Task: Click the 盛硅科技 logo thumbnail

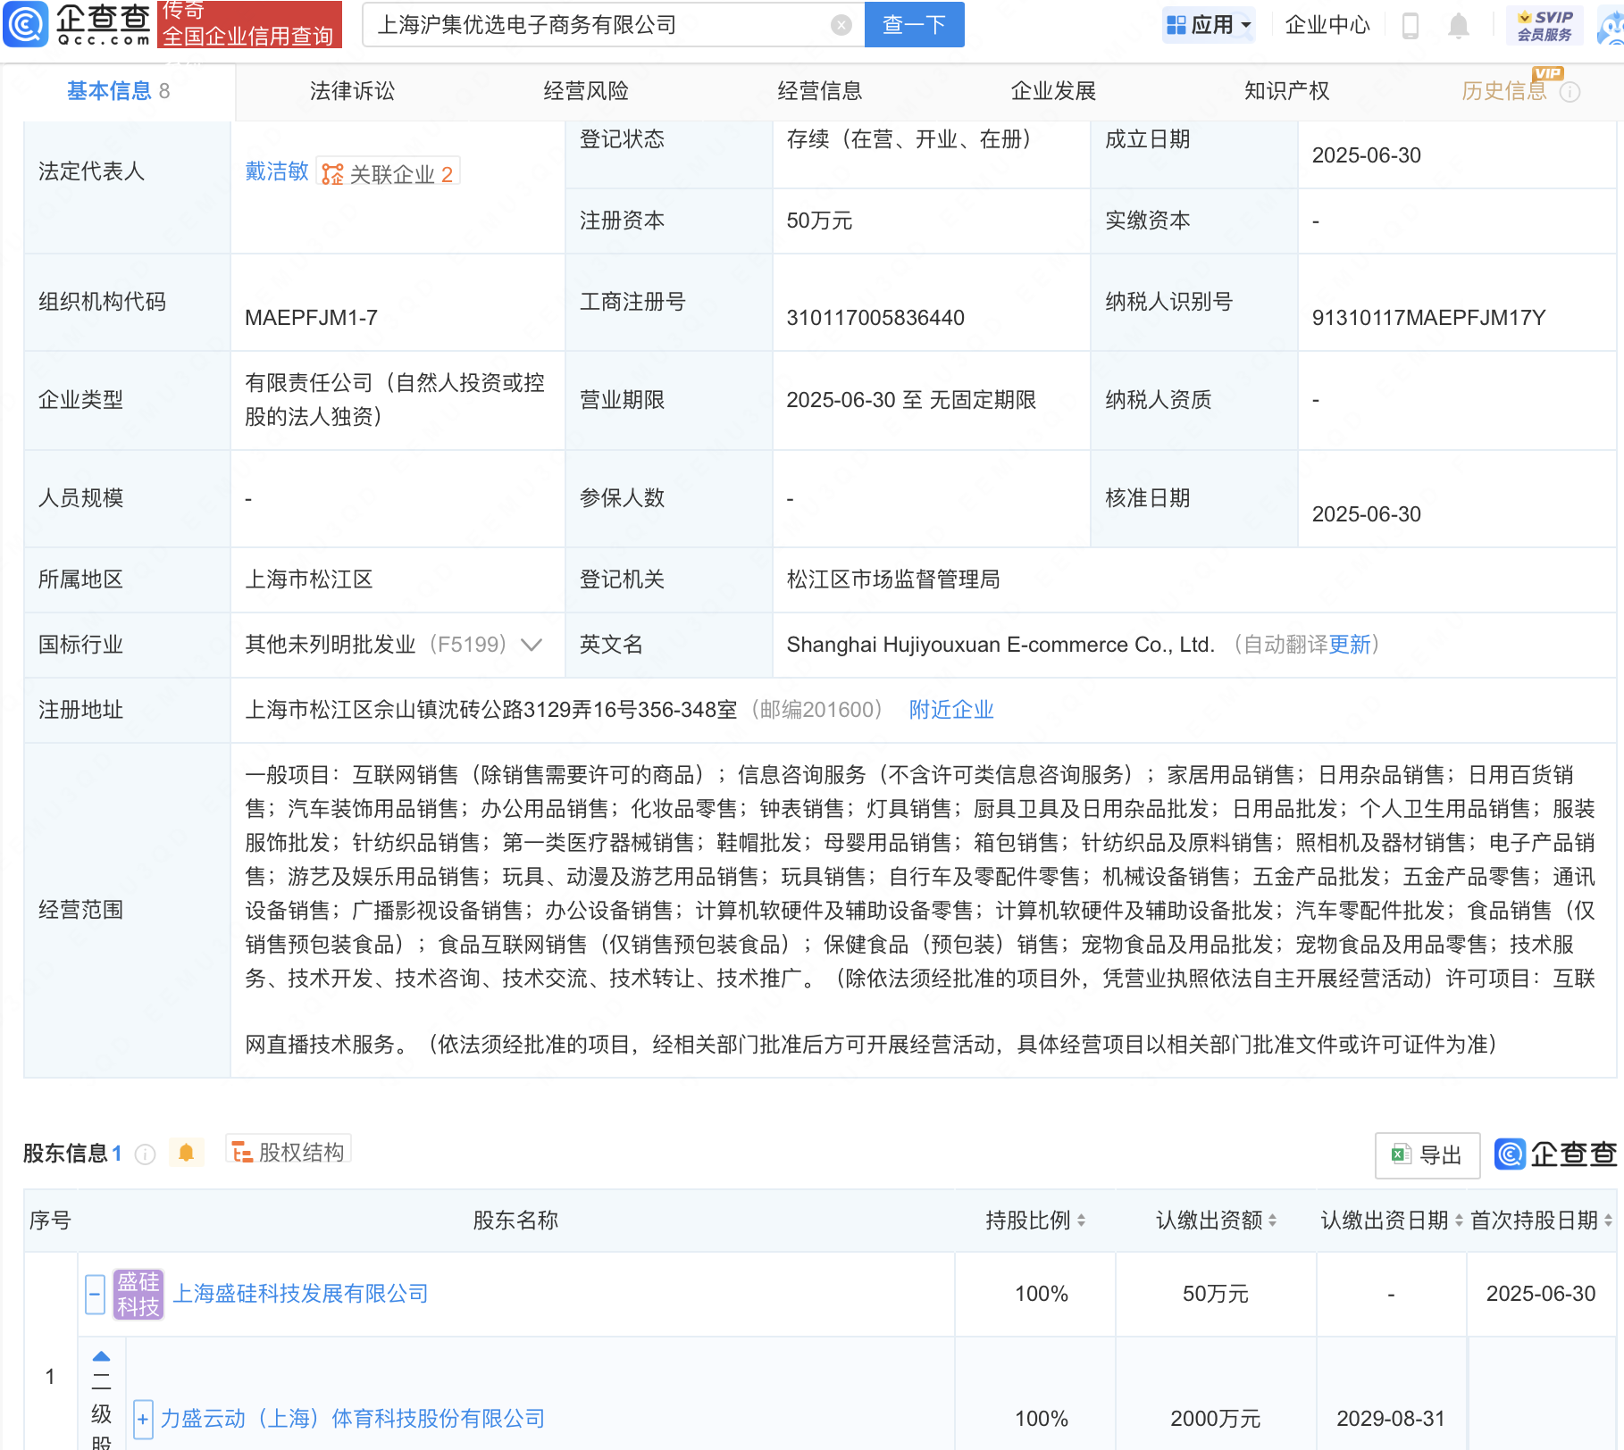Action: point(138,1295)
